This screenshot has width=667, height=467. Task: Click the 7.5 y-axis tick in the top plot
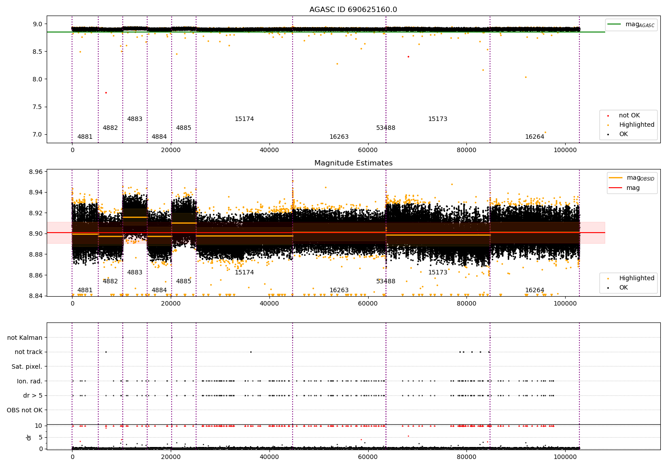[38, 107]
